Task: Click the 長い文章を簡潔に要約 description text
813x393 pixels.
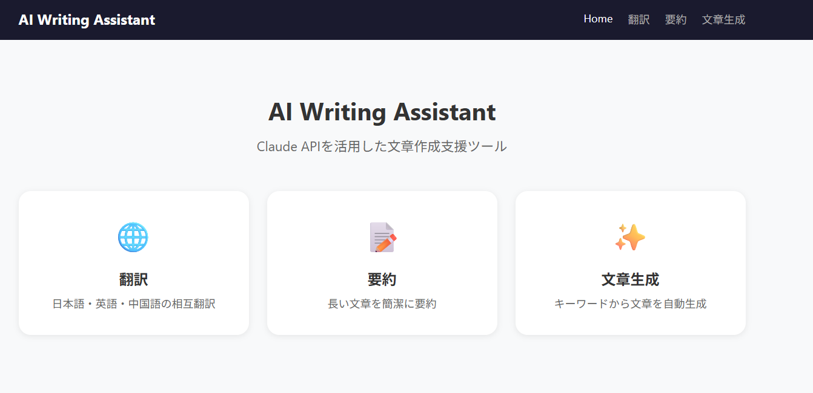Action: (382, 304)
